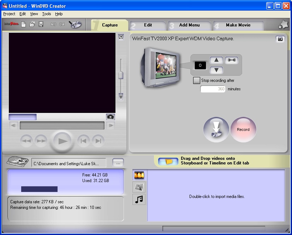Click the WinFast TV2000 XP capture device title
292x235 pixels.
[183, 39]
